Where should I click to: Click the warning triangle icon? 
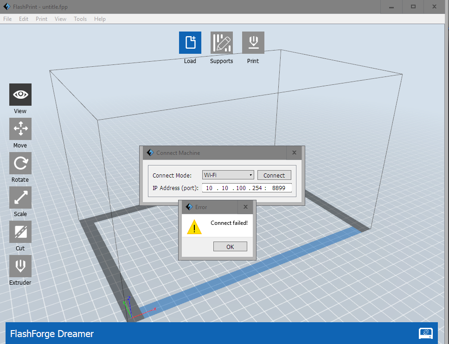click(x=194, y=227)
